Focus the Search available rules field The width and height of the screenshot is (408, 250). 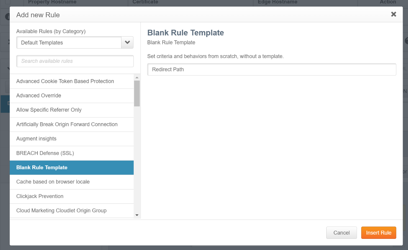[75, 61]
